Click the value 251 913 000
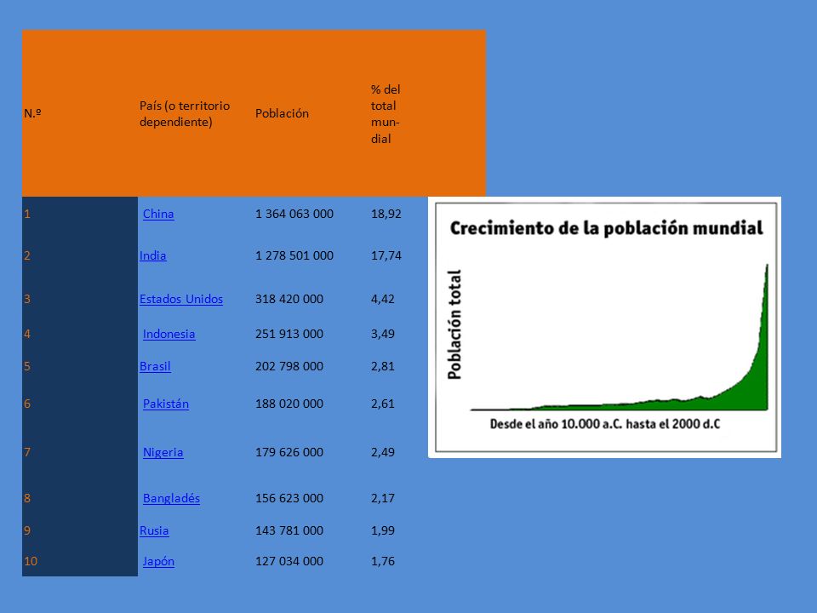817x613 pixels. pyautogui.click(x=289, y=334)
